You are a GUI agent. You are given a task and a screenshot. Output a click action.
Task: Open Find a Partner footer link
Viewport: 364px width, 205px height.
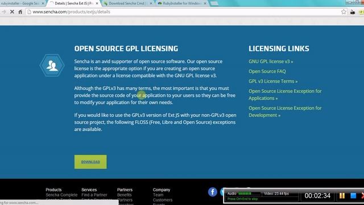(94, 195)
